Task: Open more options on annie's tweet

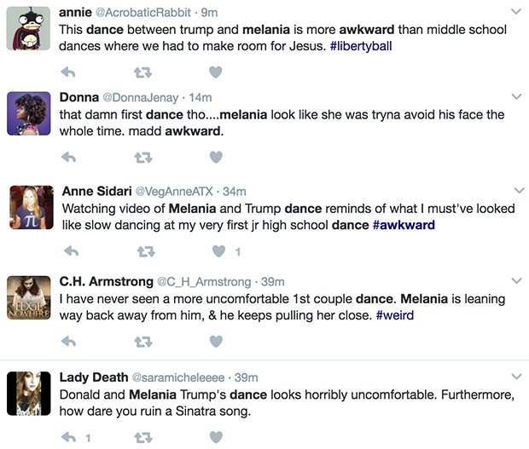Action: (x=515, y=12)
